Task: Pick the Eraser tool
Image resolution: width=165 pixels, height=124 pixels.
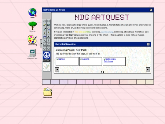Action: [45, 25]
